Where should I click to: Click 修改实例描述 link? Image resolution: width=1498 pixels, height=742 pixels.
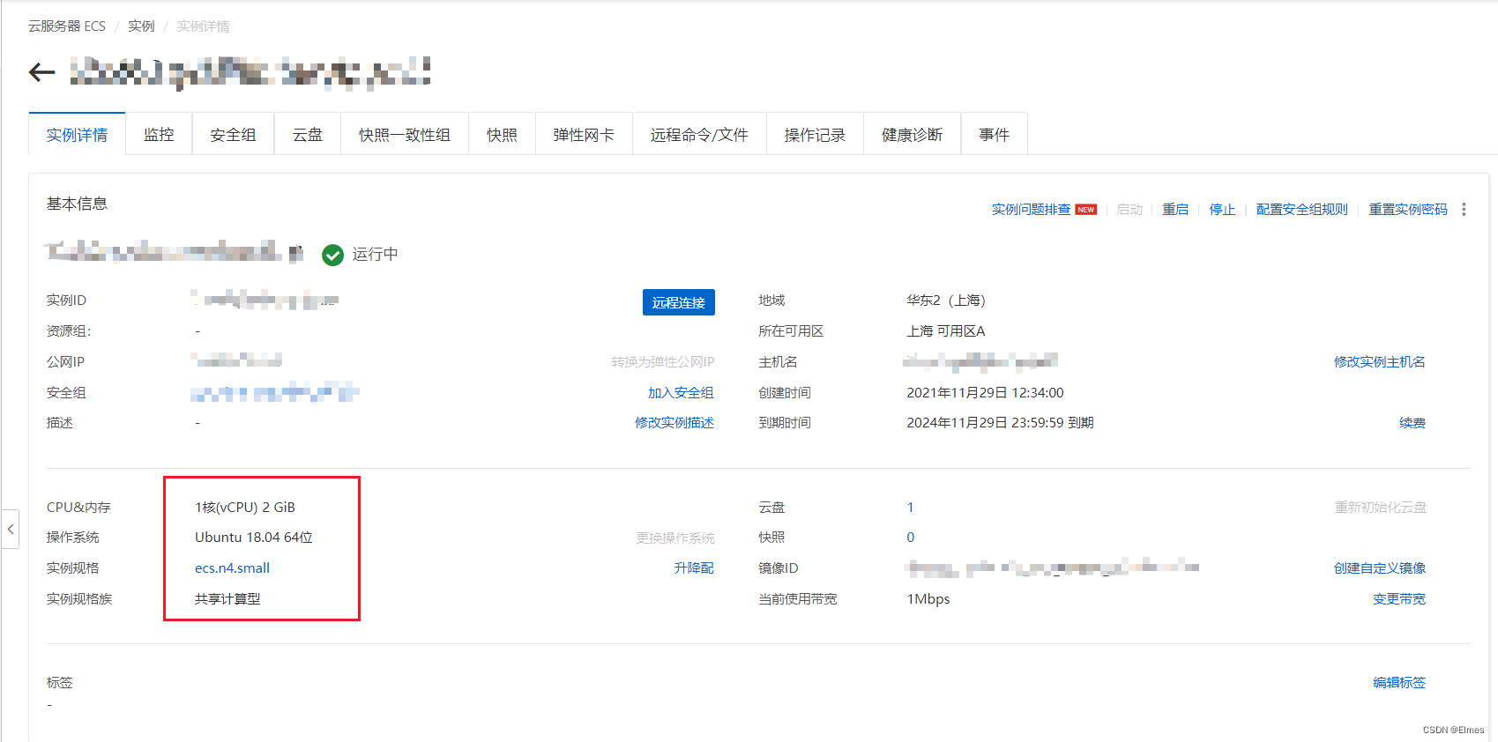(x=674, y=423)
